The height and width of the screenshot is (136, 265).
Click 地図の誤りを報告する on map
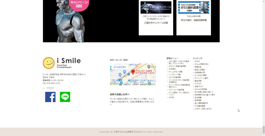(148, 85)
